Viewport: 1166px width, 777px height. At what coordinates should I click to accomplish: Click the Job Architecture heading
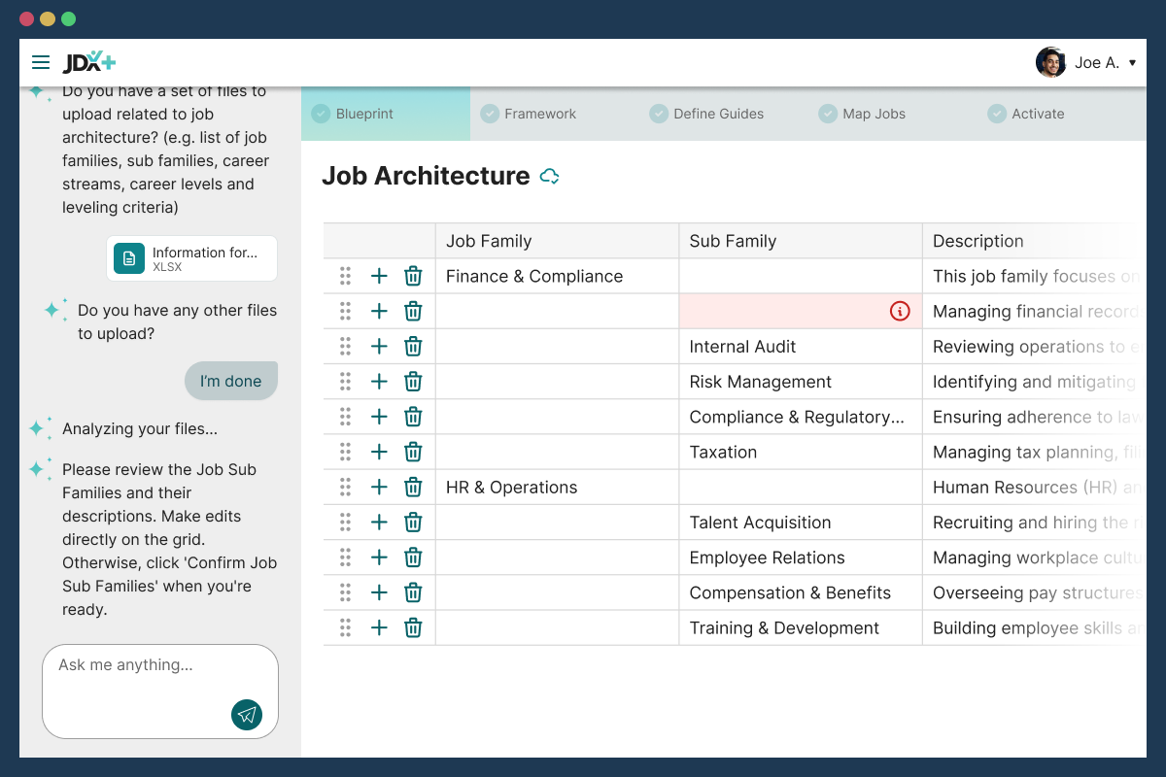click(x=426, y=176)
